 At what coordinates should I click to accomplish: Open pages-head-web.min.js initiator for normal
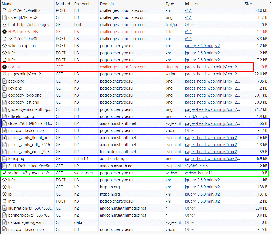click(212, 67)
